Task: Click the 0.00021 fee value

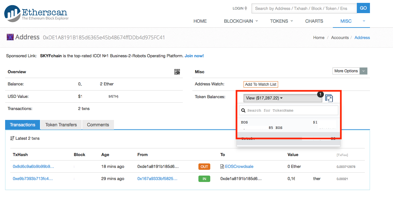Action: click(343, 179)
